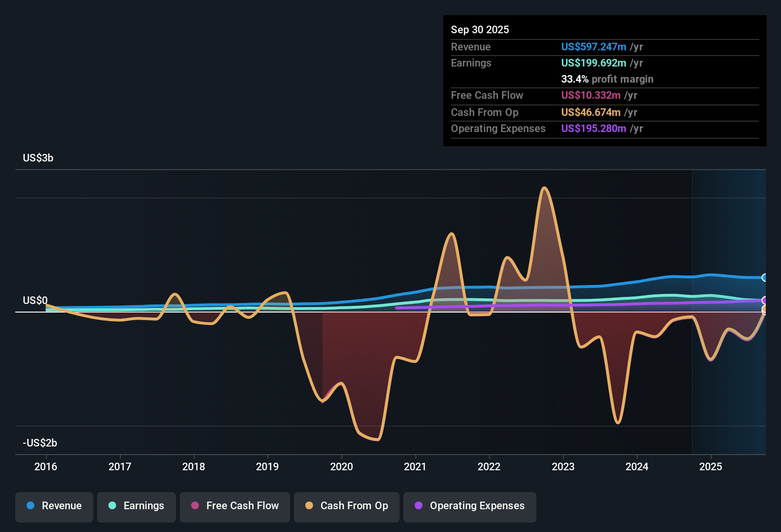Click the teal Earnings legend dot
Viewport: 781px width, 532px height.
pyautogui.click(x=112, y=506)
